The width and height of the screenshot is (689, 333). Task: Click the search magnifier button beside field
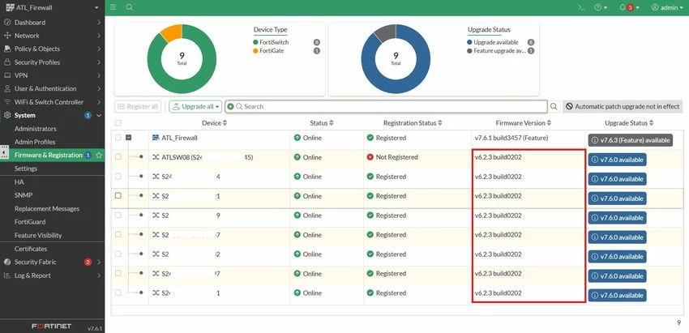[x=554, y=106]
